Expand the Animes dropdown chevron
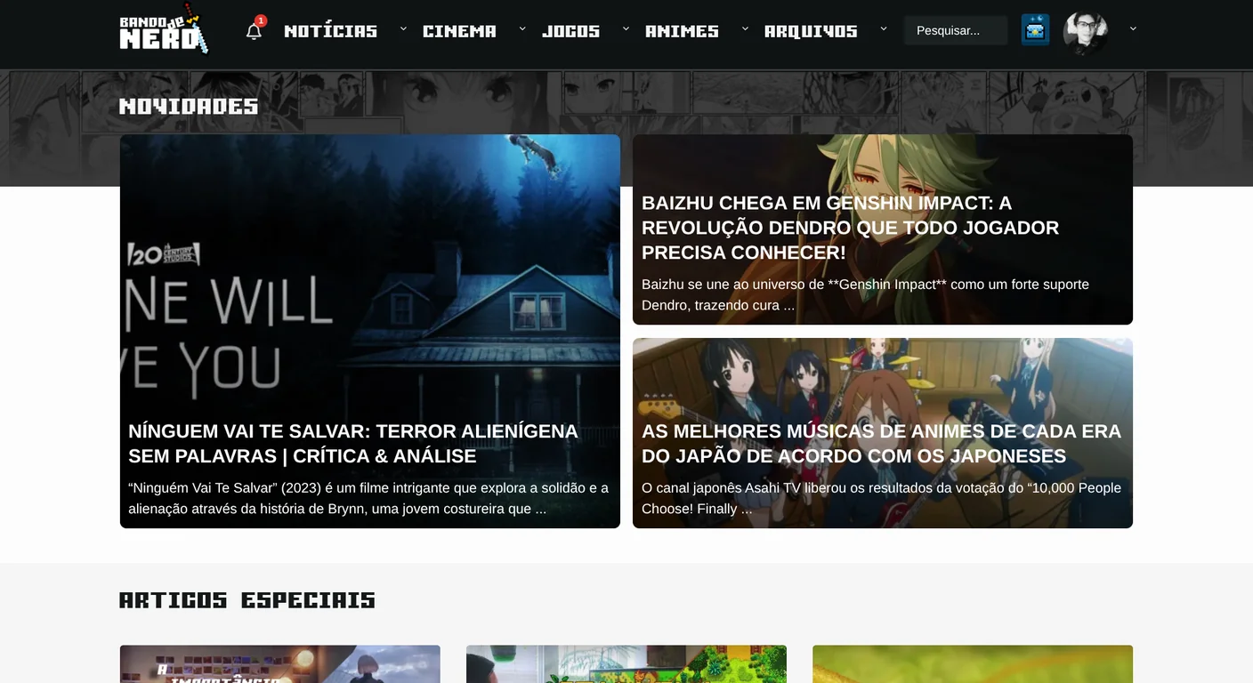 (745, 28)
